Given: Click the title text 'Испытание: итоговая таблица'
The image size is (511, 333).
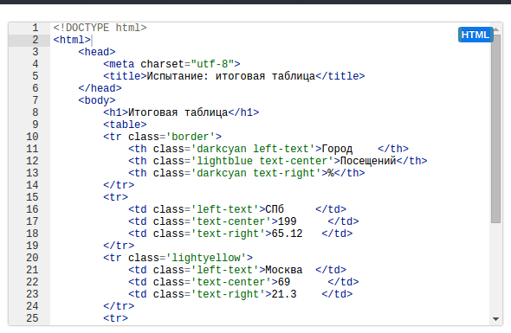Looking at the screenshot, I should pyautogui.click(x=231, y=76).
